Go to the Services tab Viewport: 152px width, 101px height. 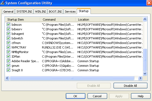pos(70,12)
